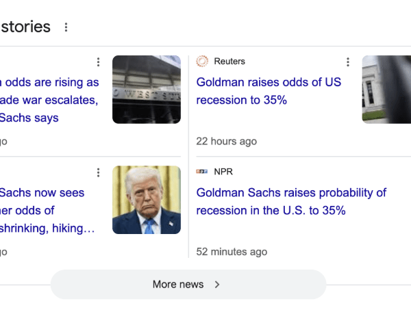Open 'Goldman raises odds of US recession' headline
This screenshot has height=312, width=411.
pyautogui.click(x=269, y=91)
